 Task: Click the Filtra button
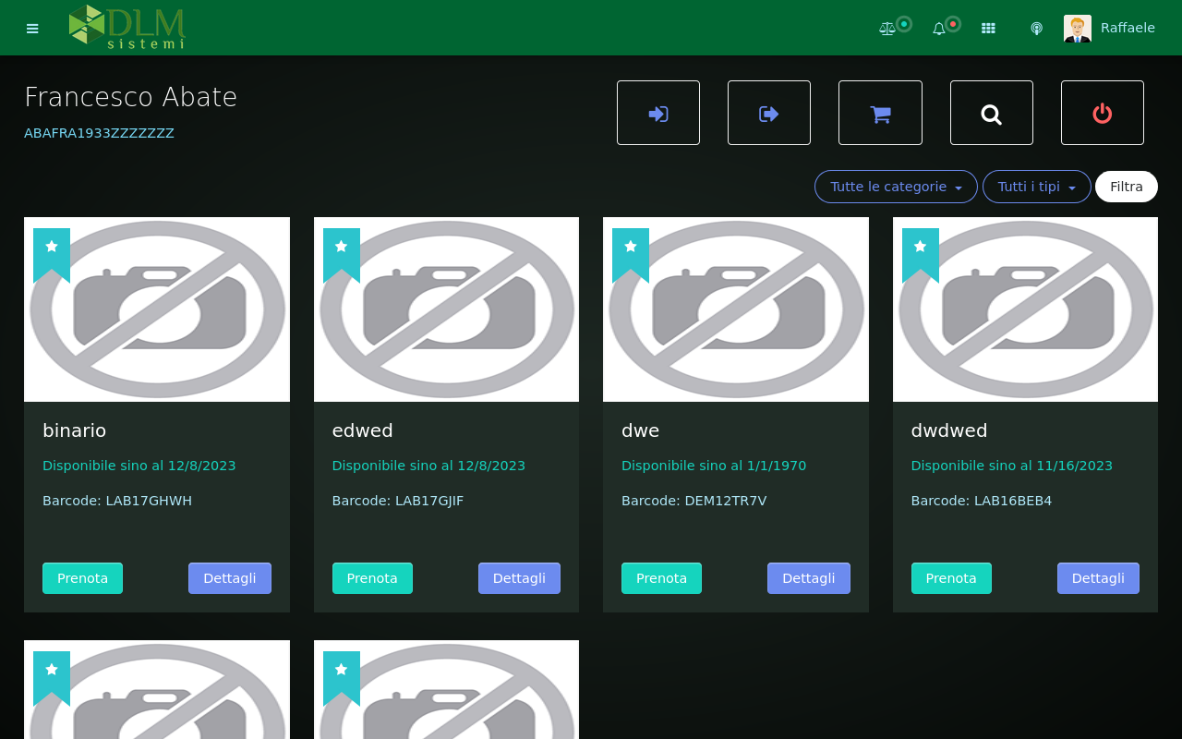tap(1126, 187)
